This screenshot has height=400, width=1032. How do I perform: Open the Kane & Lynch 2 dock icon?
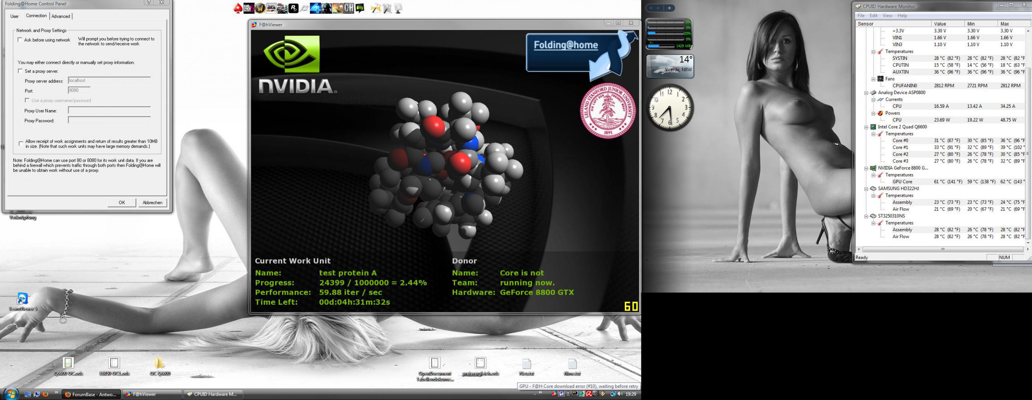point(249,8)
